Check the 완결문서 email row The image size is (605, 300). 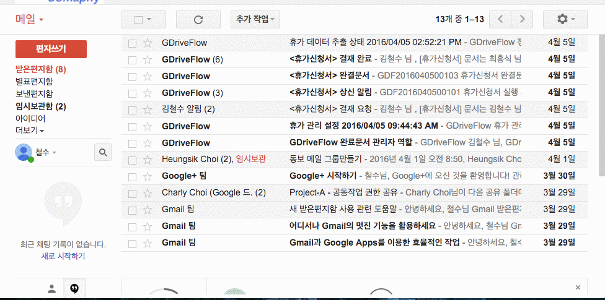click(x=133, y=77)
